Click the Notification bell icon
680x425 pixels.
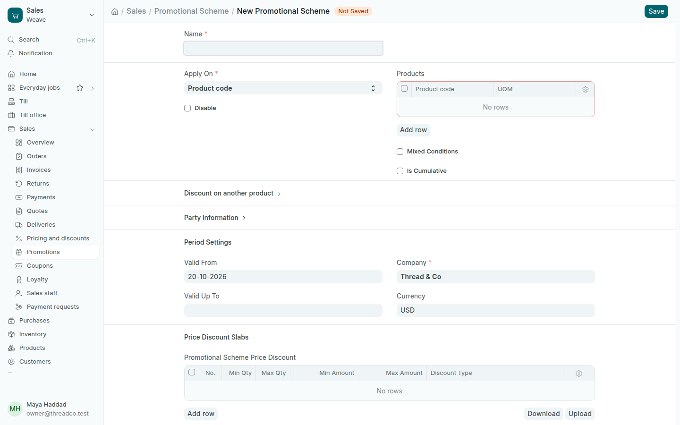(11, 53)
